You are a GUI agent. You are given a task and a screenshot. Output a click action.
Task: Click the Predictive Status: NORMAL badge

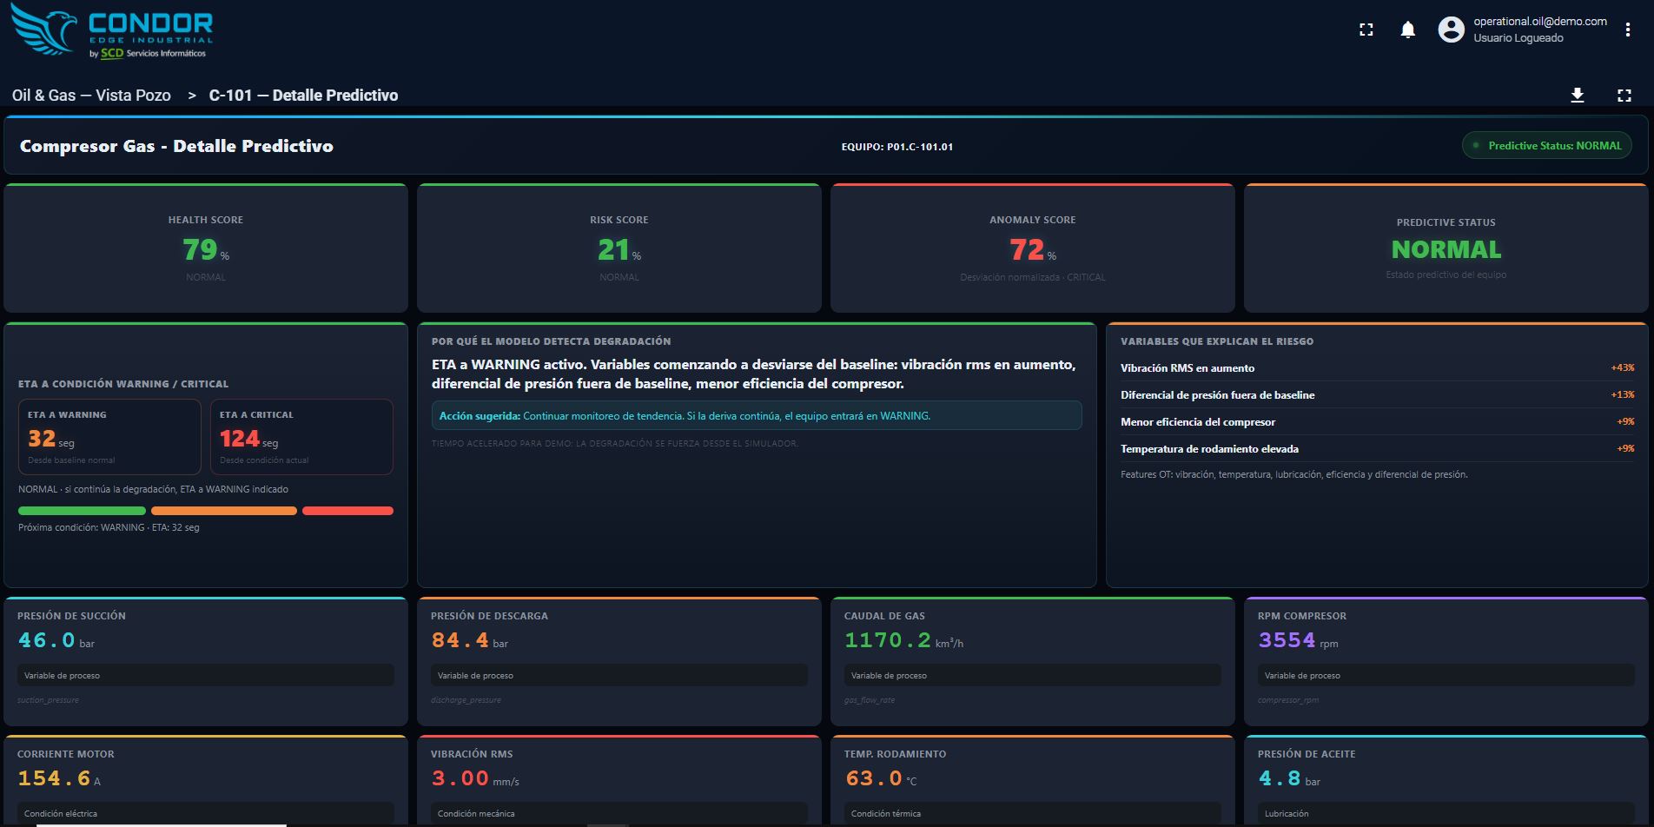tap(1547, 146)
